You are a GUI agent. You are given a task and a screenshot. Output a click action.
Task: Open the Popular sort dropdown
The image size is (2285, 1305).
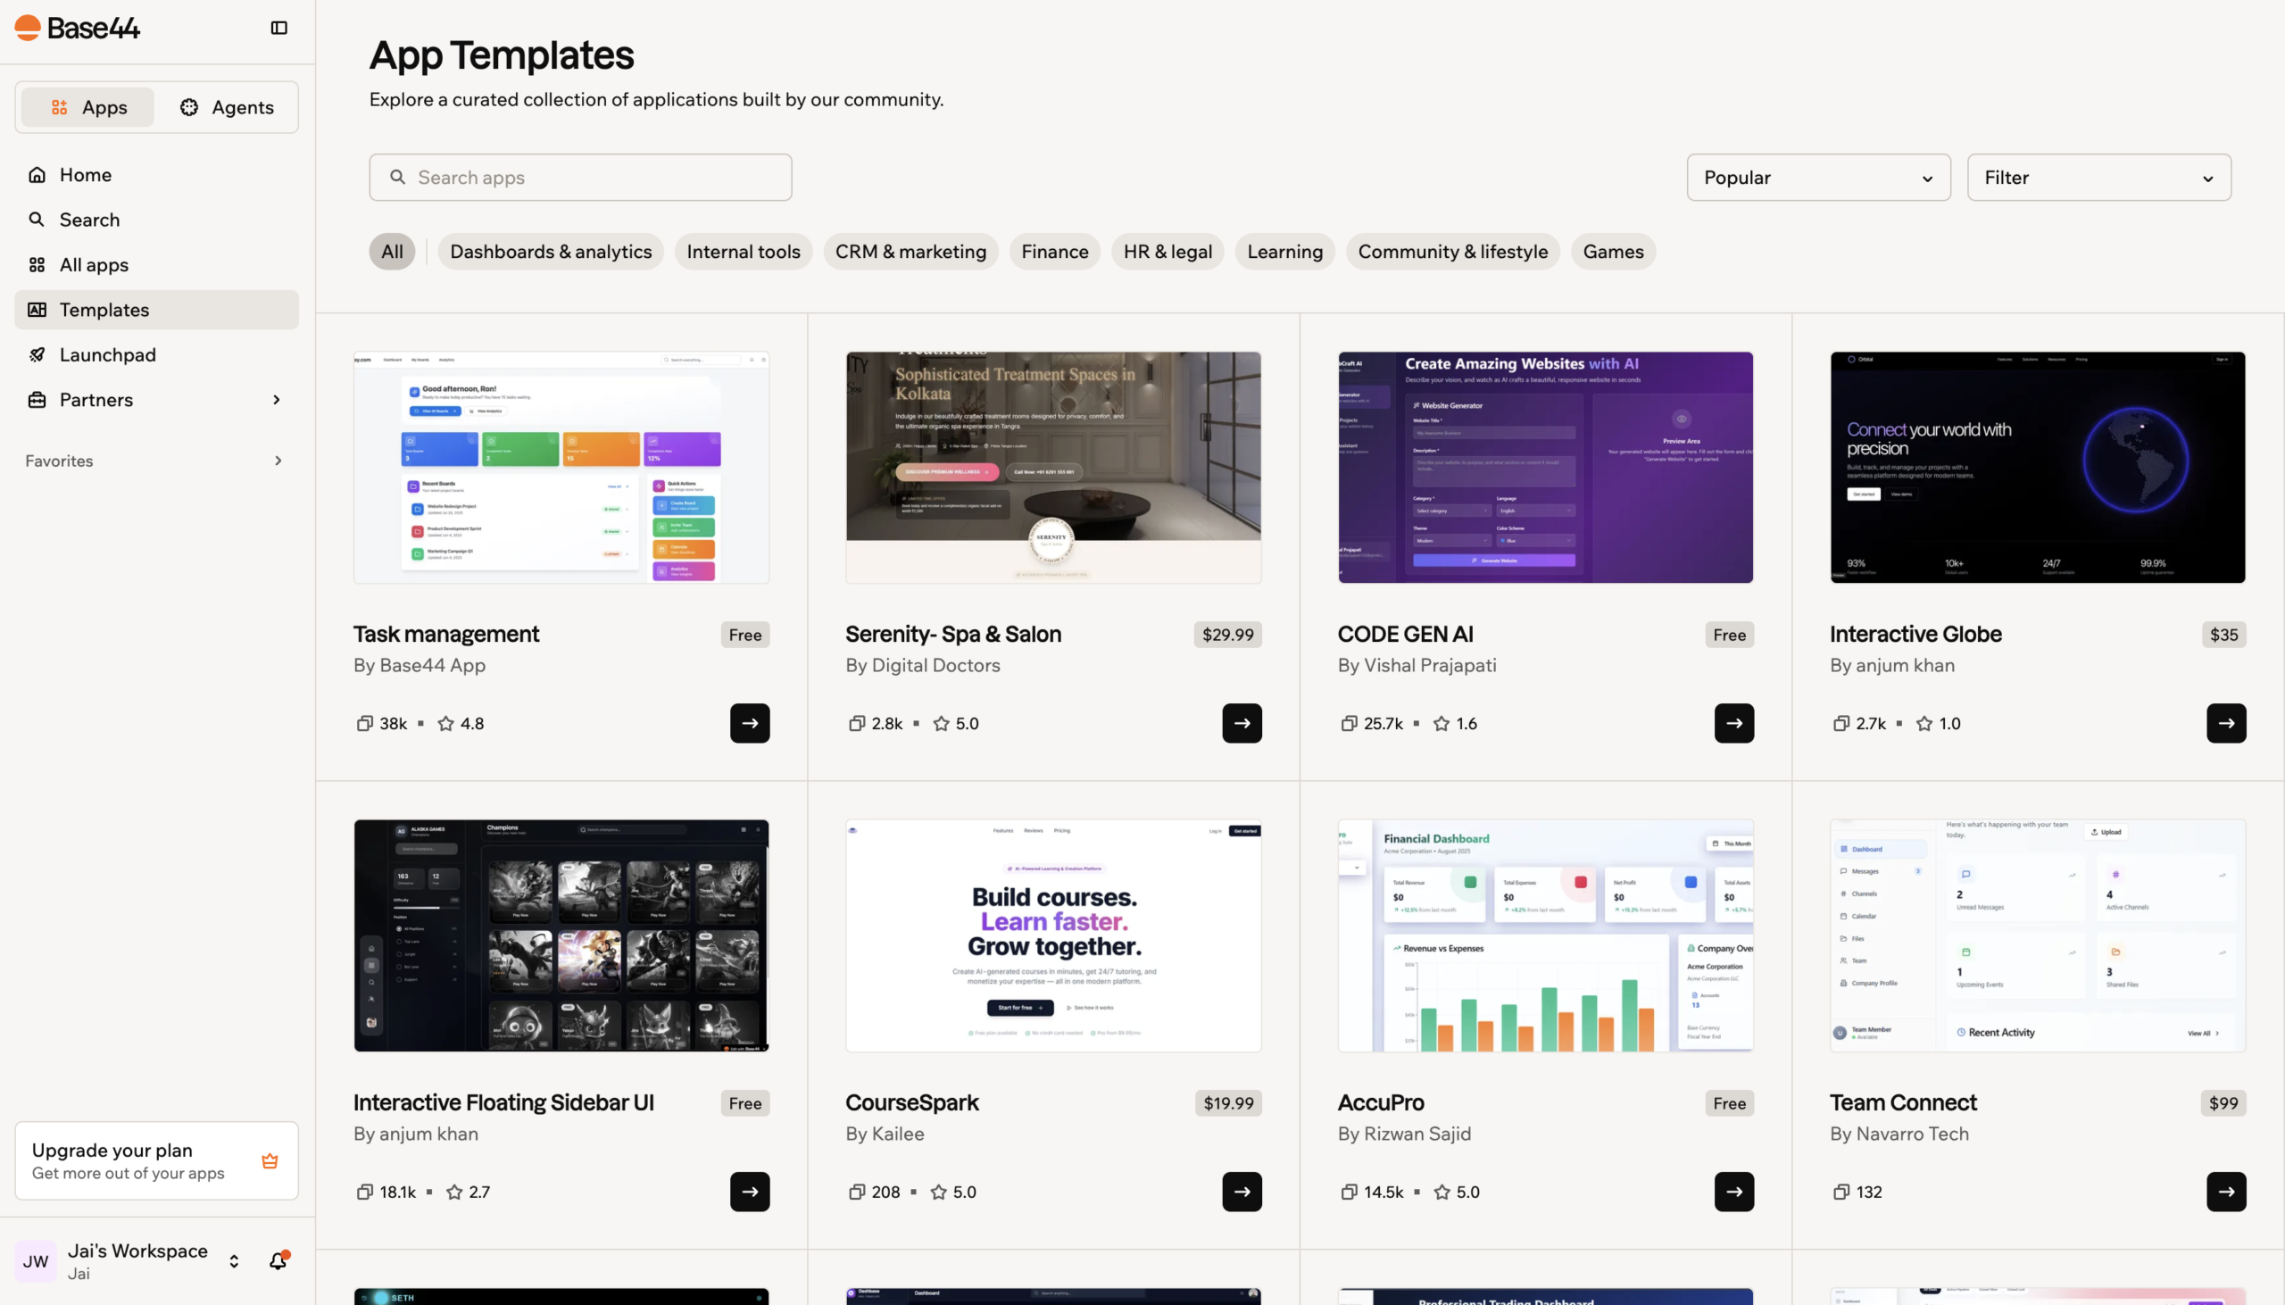click(x=1818, y=178)
